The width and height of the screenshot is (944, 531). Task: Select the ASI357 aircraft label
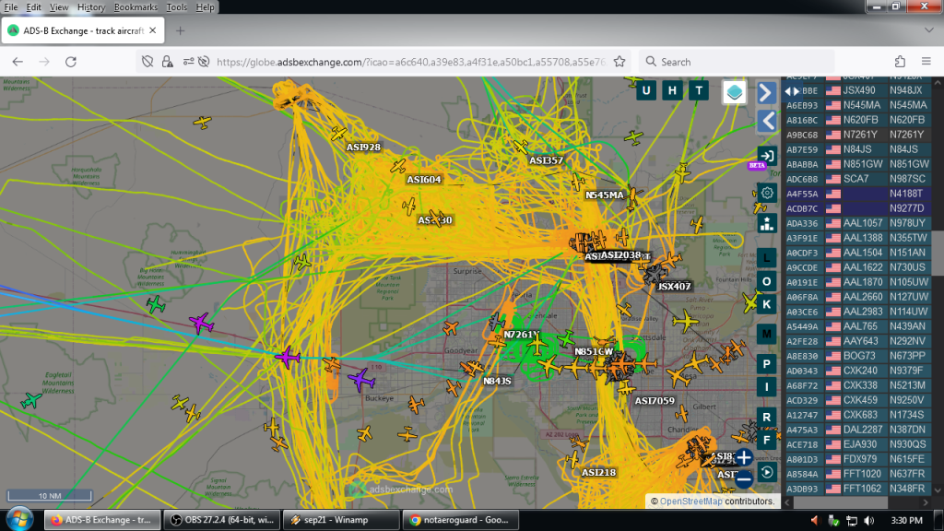tap(546, 160)
